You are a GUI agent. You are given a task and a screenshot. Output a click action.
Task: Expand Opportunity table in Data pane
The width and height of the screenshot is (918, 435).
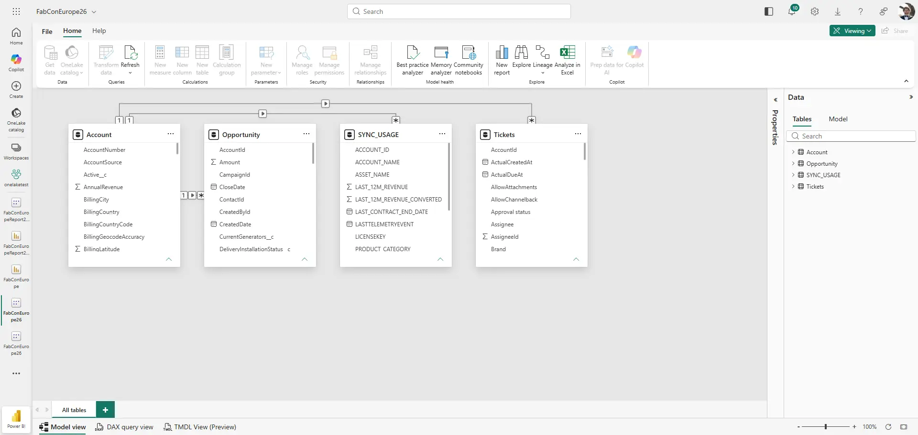click(793, 163)
